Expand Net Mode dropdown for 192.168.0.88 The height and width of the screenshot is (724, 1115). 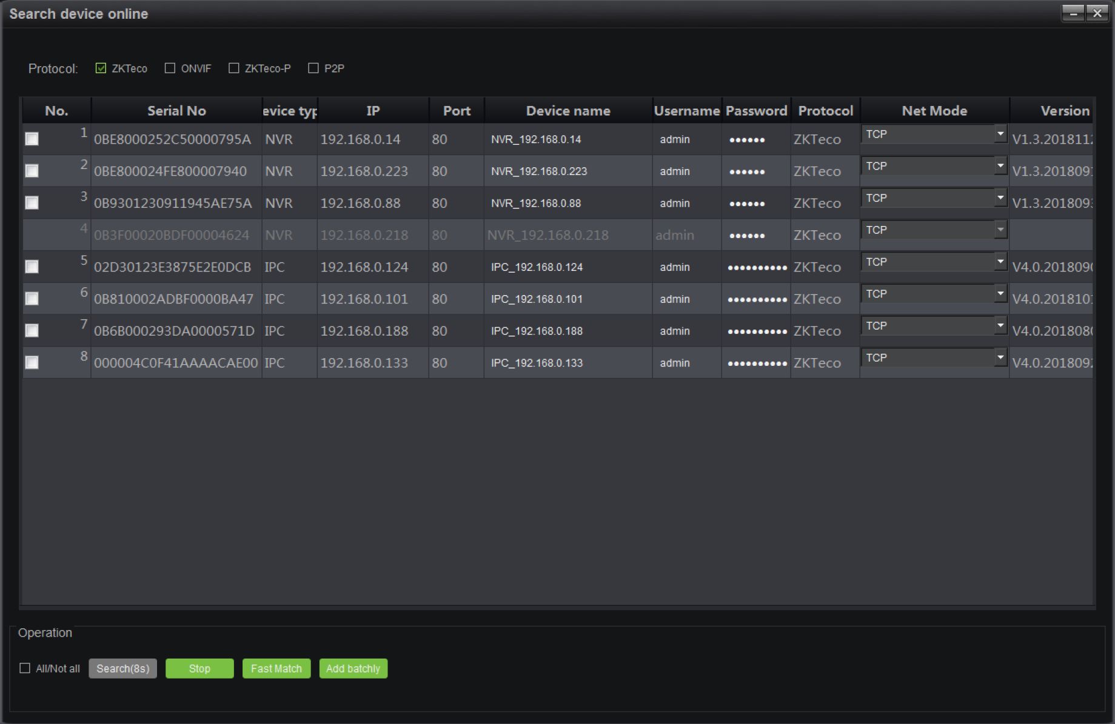1000,198
